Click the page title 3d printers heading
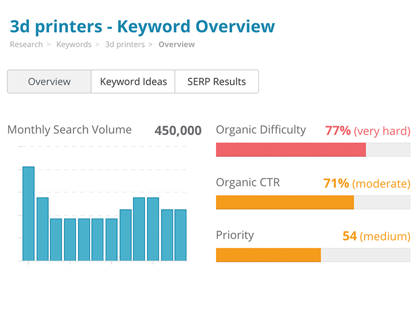The width and height of the screenshot is (418, 313). point(142,26)
